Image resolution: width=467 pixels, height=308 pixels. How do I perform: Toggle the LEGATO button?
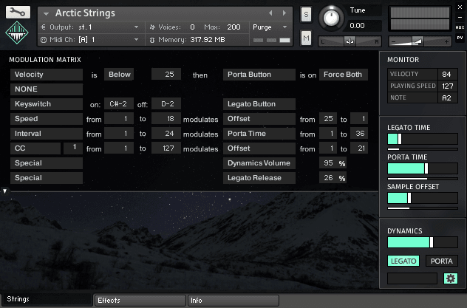coord(403,261)
